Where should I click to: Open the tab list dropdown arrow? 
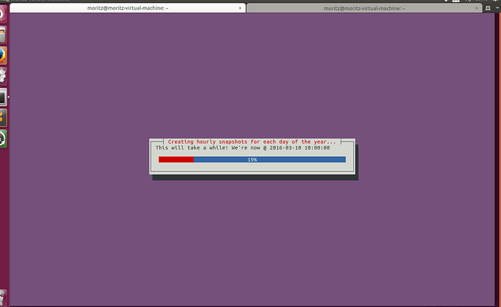497,8
